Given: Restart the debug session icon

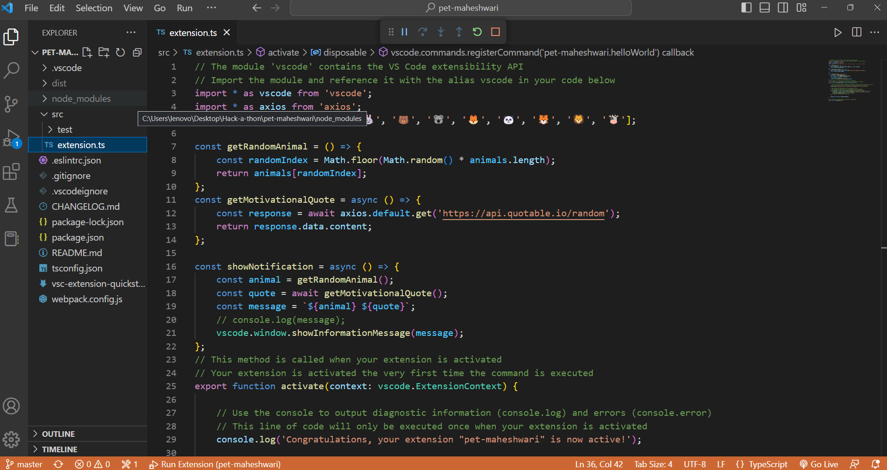Looking at the screenshot, I should pyautogui.click(x=477, y=32).
